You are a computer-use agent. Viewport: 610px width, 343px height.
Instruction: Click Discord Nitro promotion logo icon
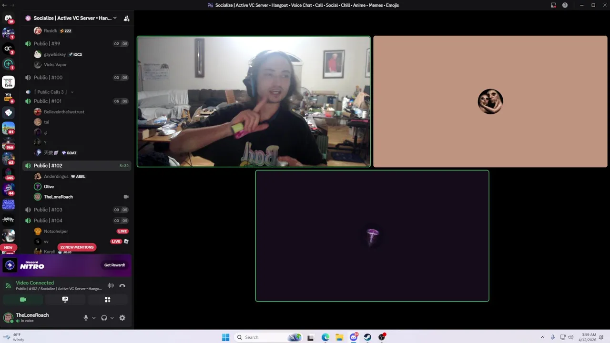tap(10, 265)
